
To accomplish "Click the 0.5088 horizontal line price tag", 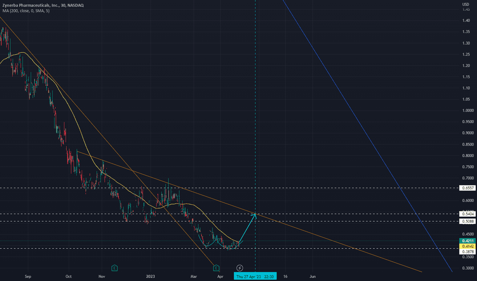I will tap(468, 221).
